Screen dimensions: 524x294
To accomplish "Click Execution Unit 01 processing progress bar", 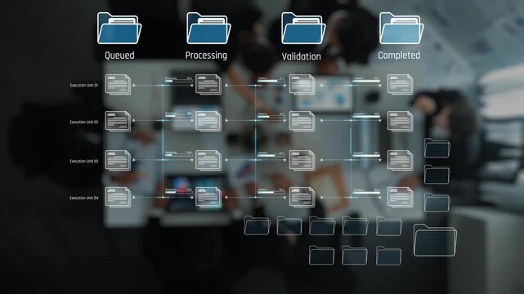I will (179, 80).
